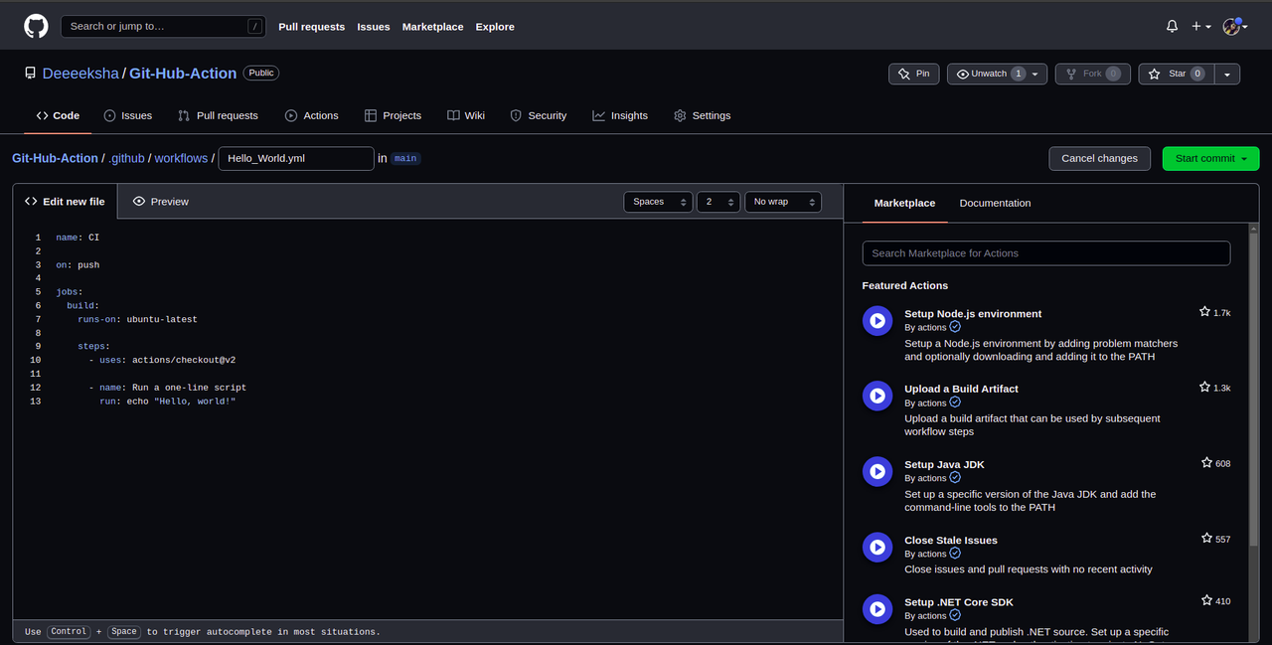
Task: Click the marketplace sidebar scrollbar
Action: [1254, 388]
